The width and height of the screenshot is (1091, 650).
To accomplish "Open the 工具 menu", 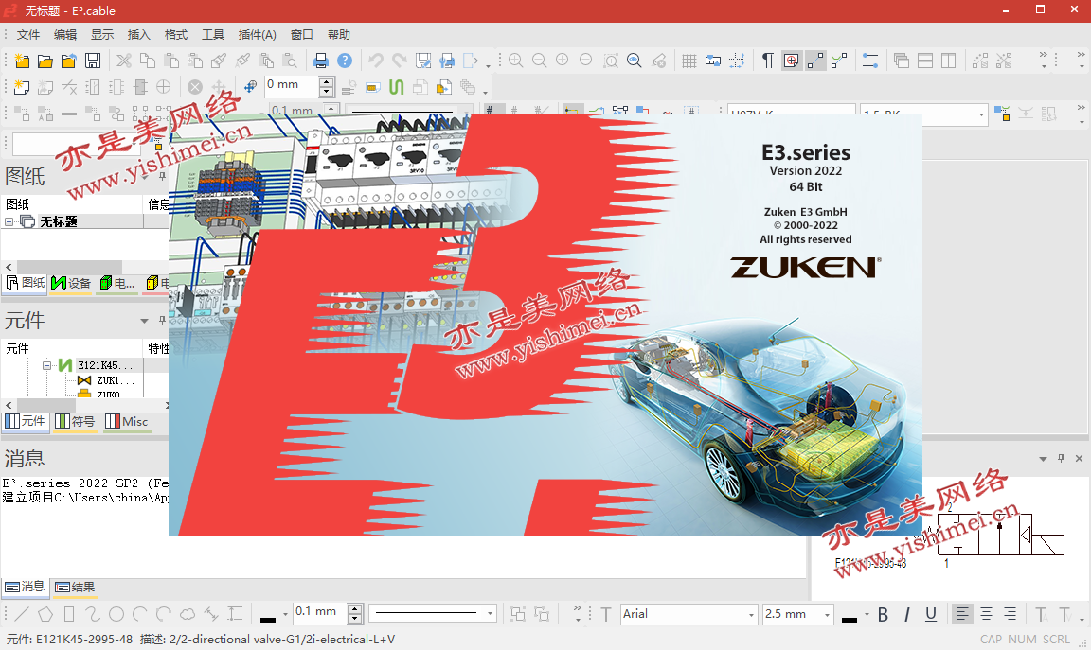I will [213, 35].
